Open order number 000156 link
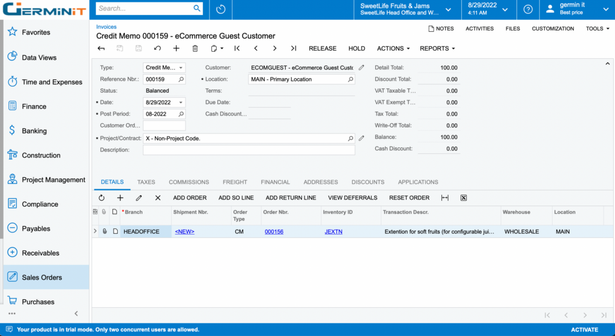Image resolution: width=615 pixels, height=336 pixels. [274, 231]
